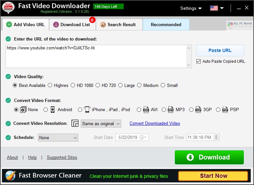The height and width of the screenshot is (185, 254).
Task: Select HD 1080 video quality
Action: click(73, 85)
